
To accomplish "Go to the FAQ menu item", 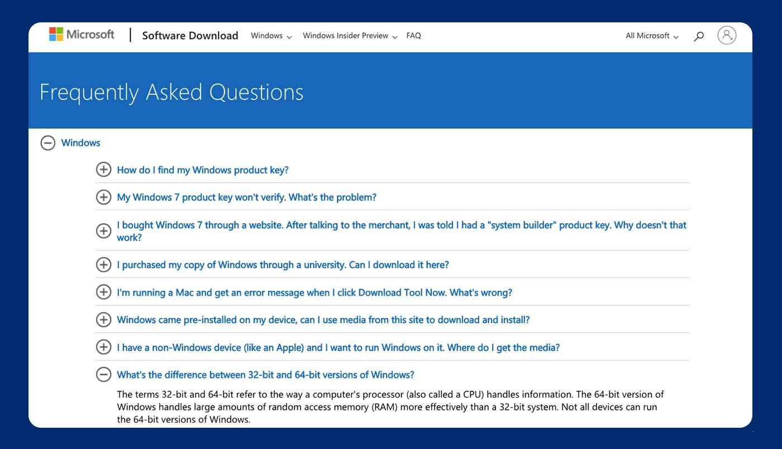I will tap(414, 36).
